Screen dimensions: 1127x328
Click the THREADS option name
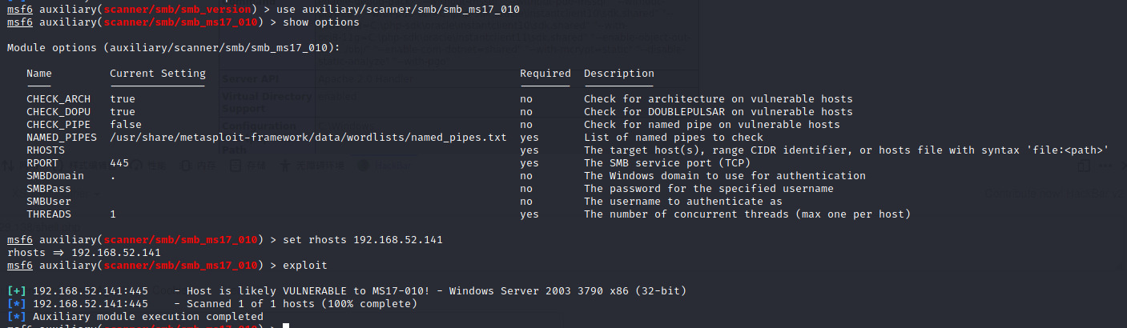tap(49, 214)
